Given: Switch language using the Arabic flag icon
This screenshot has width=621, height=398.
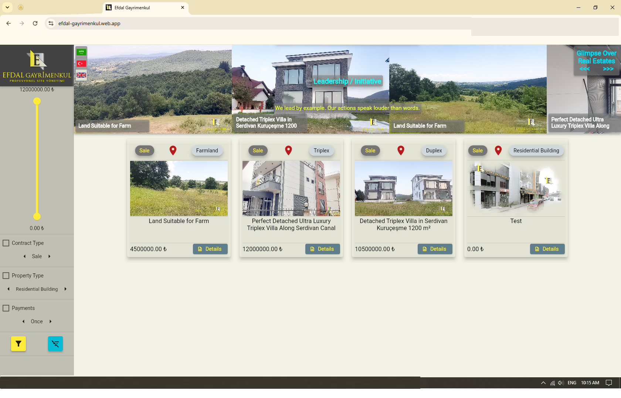Looking at the screenshot, I should coord(81,52).
